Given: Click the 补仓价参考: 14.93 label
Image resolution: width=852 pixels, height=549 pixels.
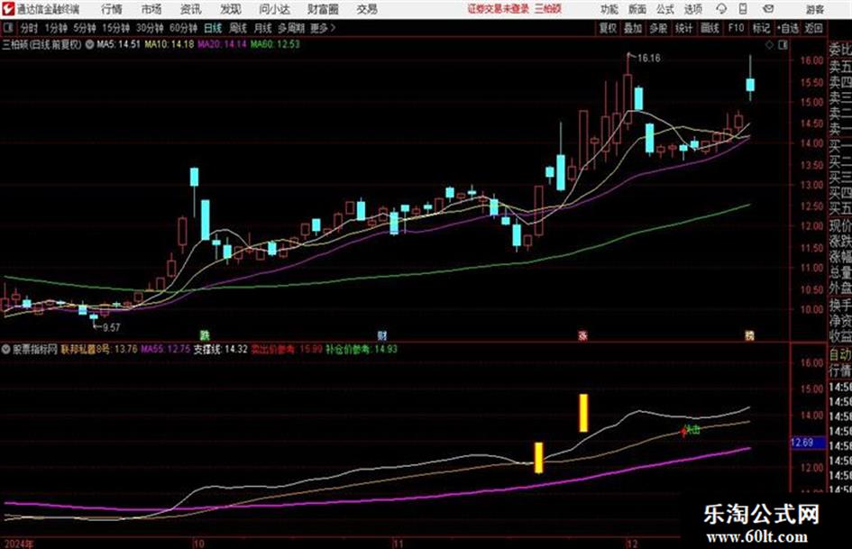Looking at the screenshot, I should point(362,349).
